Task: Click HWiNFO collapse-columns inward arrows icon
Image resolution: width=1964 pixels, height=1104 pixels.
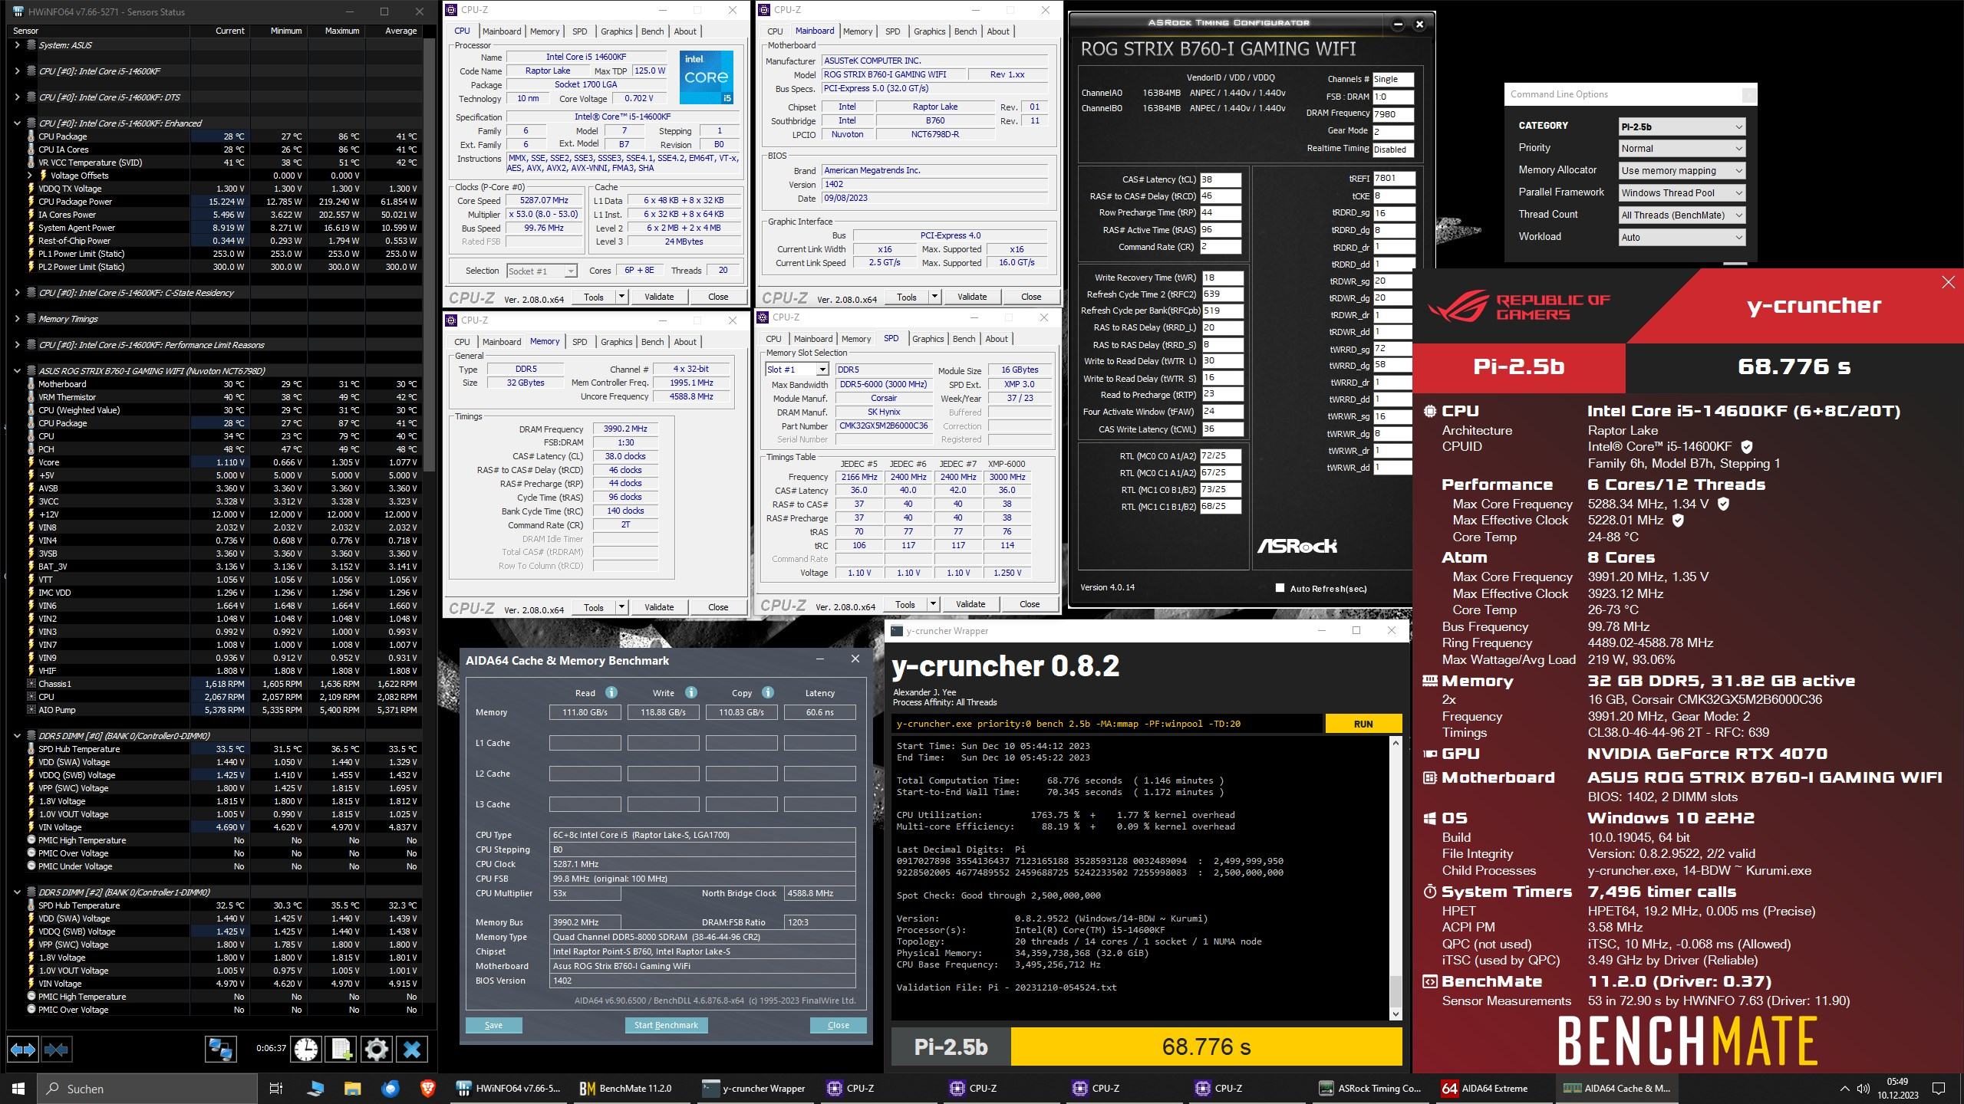Action: 56,1049
